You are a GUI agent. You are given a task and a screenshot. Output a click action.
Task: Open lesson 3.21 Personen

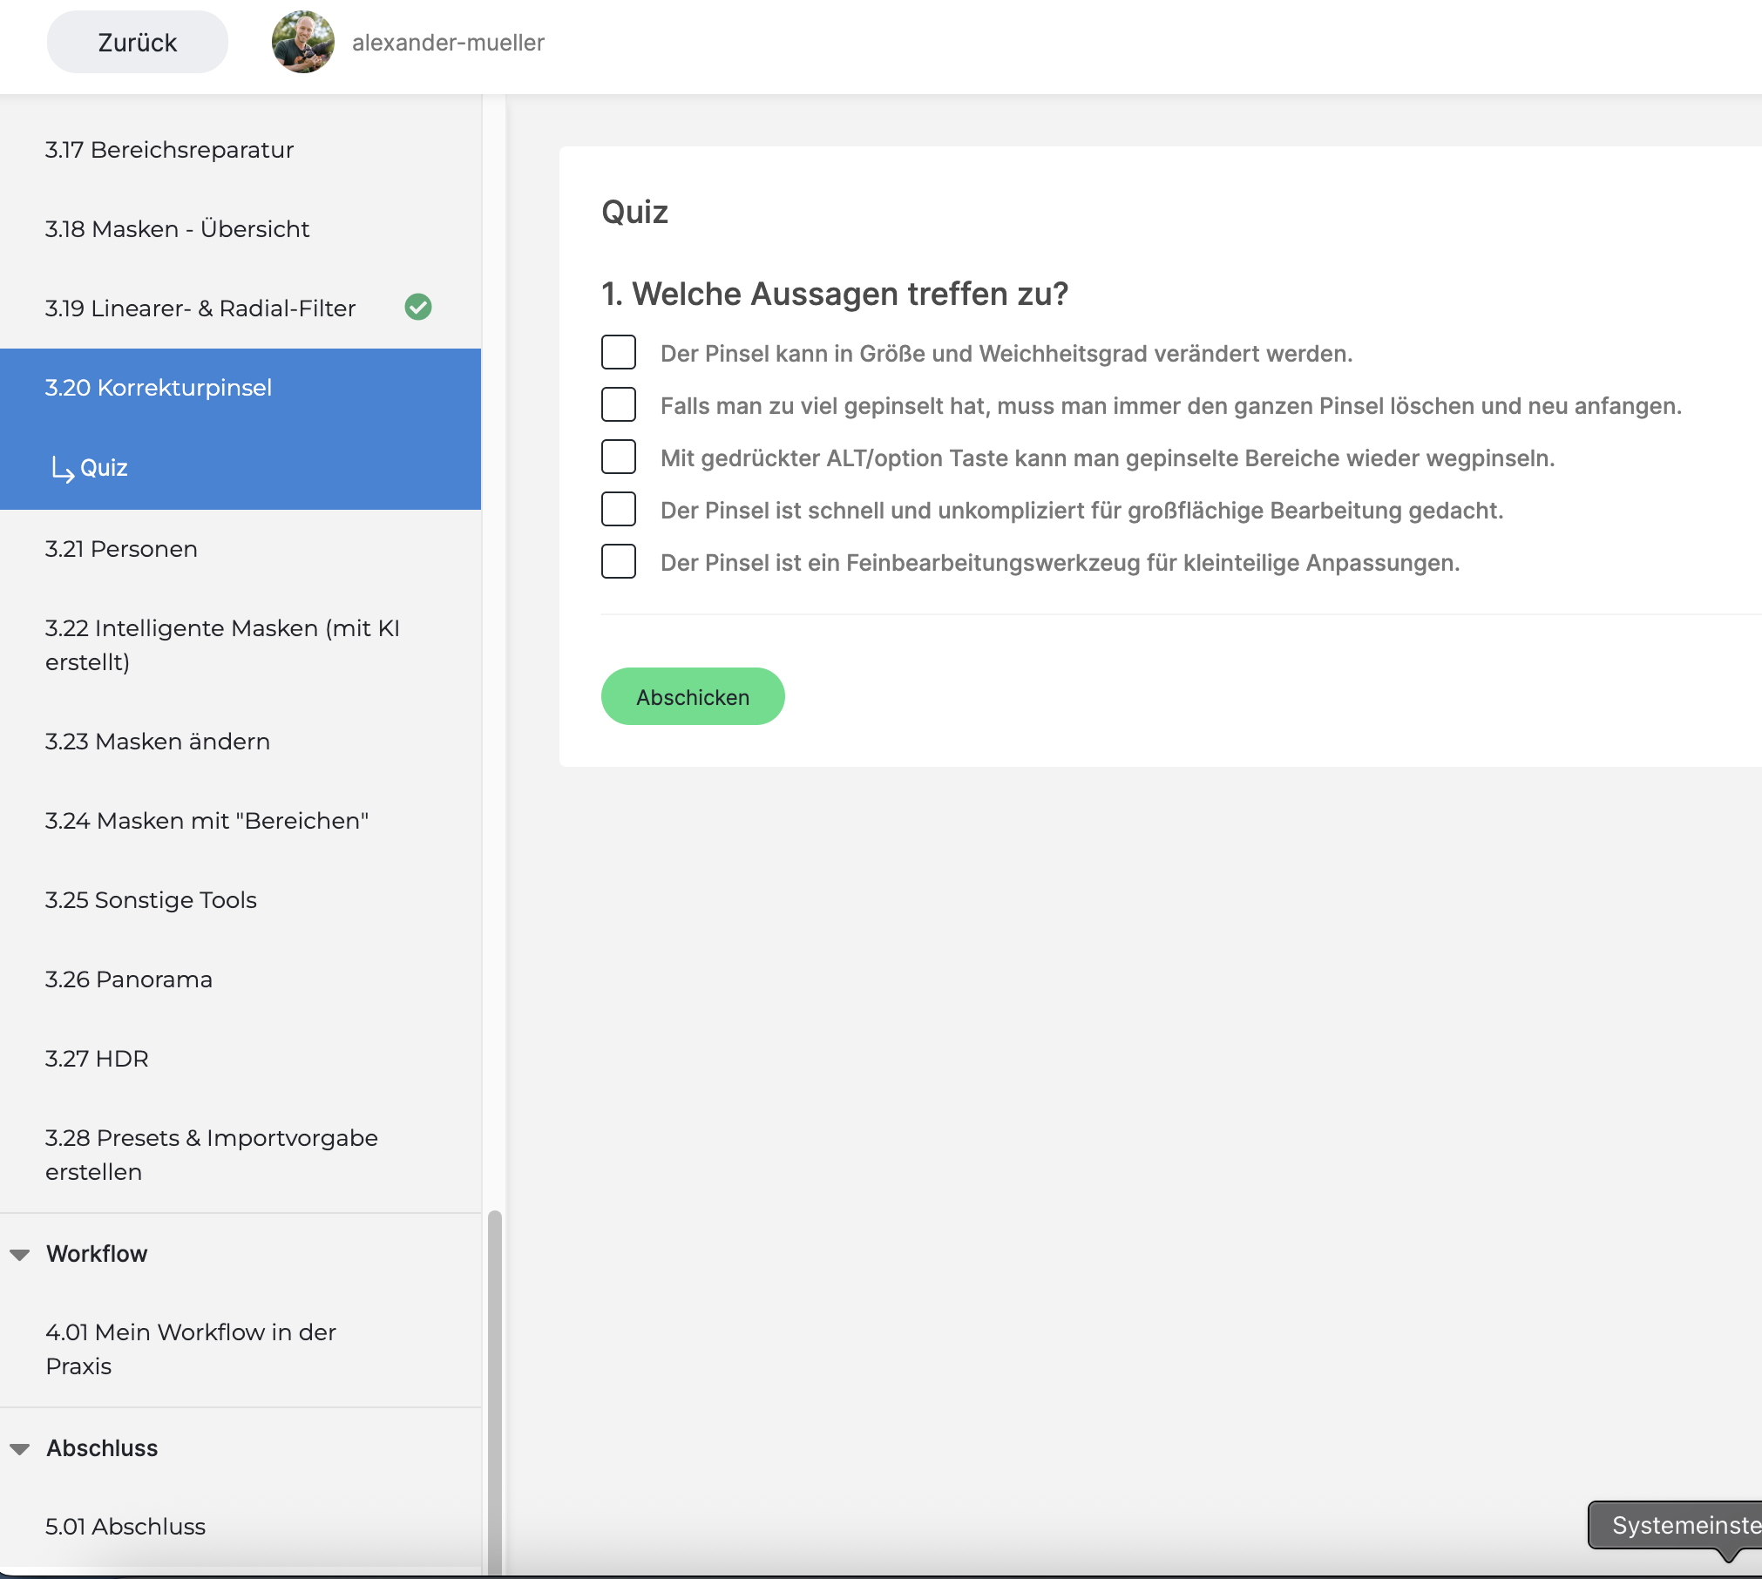121,549
